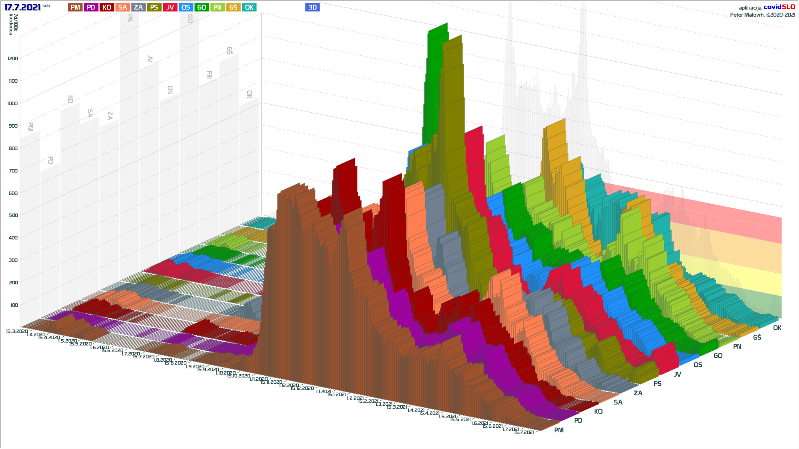Screen dimensions: 799x449
Task: Toggle the OK teal legend button
Action: [249, 7]
